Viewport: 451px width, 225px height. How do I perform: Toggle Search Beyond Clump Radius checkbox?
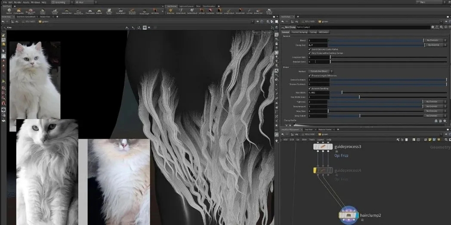309,49
